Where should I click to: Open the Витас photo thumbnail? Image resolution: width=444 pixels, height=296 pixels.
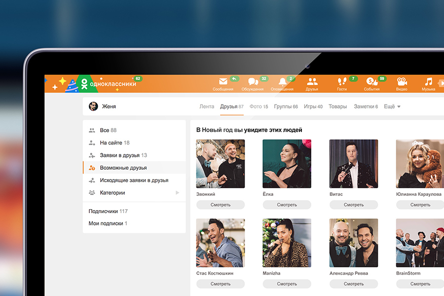354,164
